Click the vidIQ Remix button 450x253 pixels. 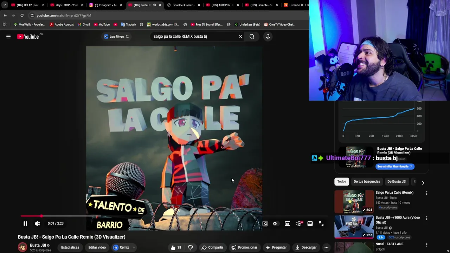121,247
